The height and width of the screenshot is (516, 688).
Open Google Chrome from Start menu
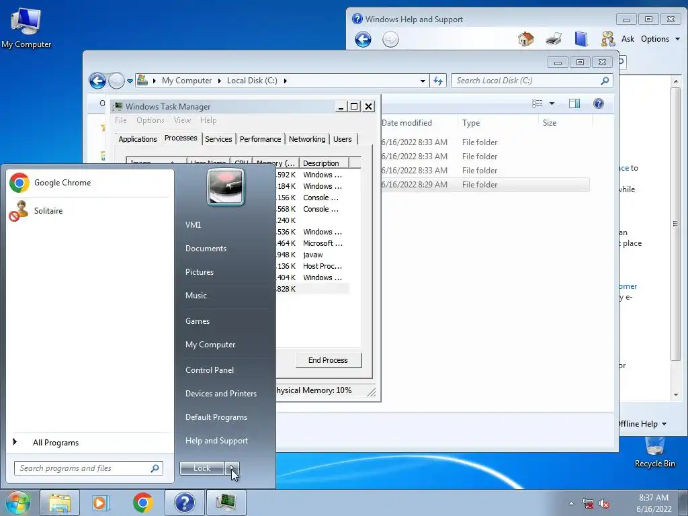point(89,183)
